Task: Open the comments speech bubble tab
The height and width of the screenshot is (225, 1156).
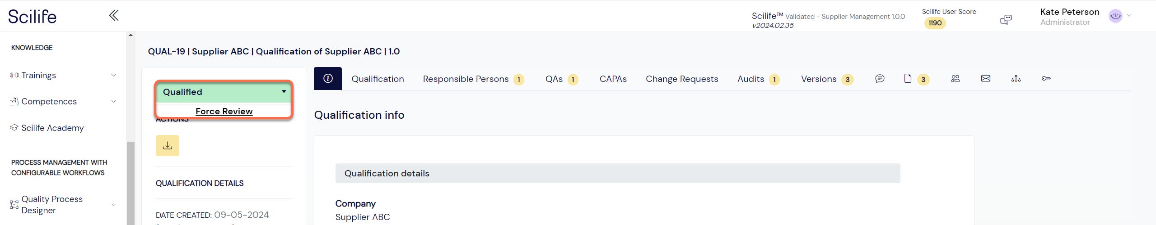Action: pos(880,79)
